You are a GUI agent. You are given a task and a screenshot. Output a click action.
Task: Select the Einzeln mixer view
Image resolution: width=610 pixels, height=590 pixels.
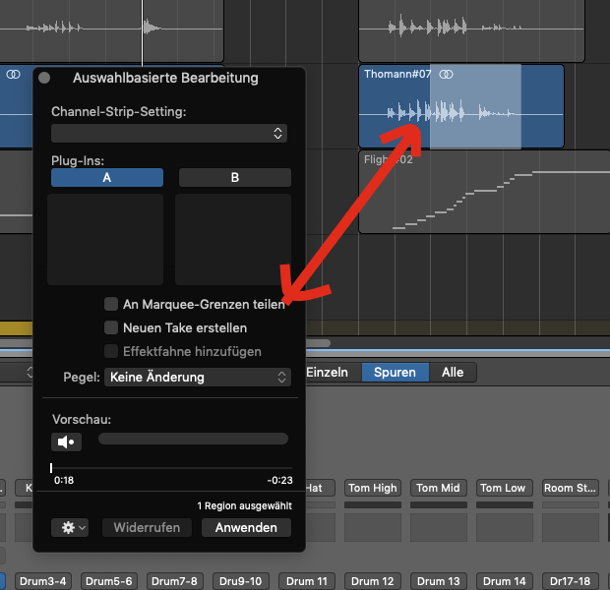(x=328, y=373)
